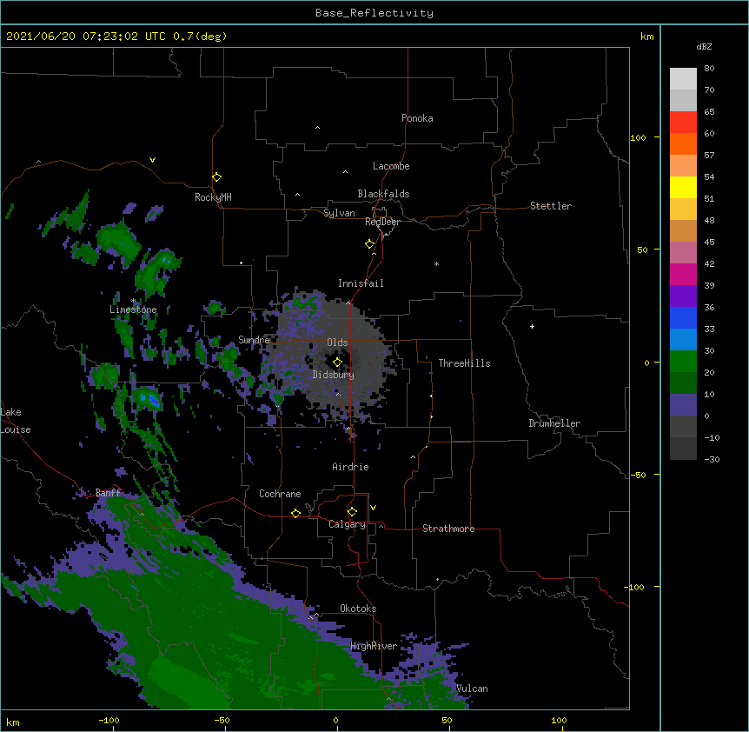This screenshot has height=732, width=749.
Task: Click the white plus marker west of Drumheller region
Action: click(532, 326)
